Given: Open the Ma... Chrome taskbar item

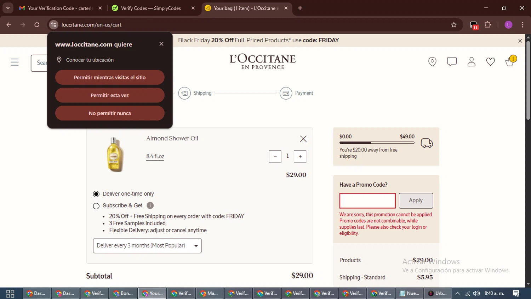Looking at the screenshot, I should [209, 293].
